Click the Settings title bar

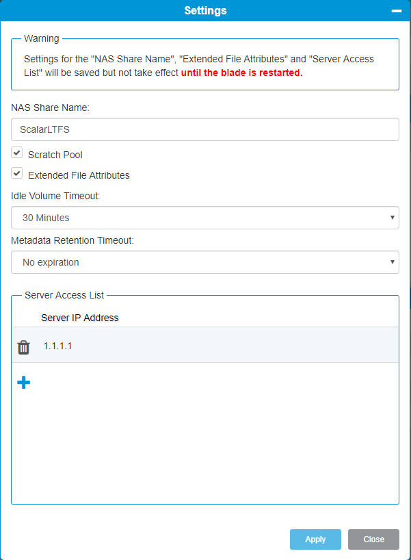205,10
